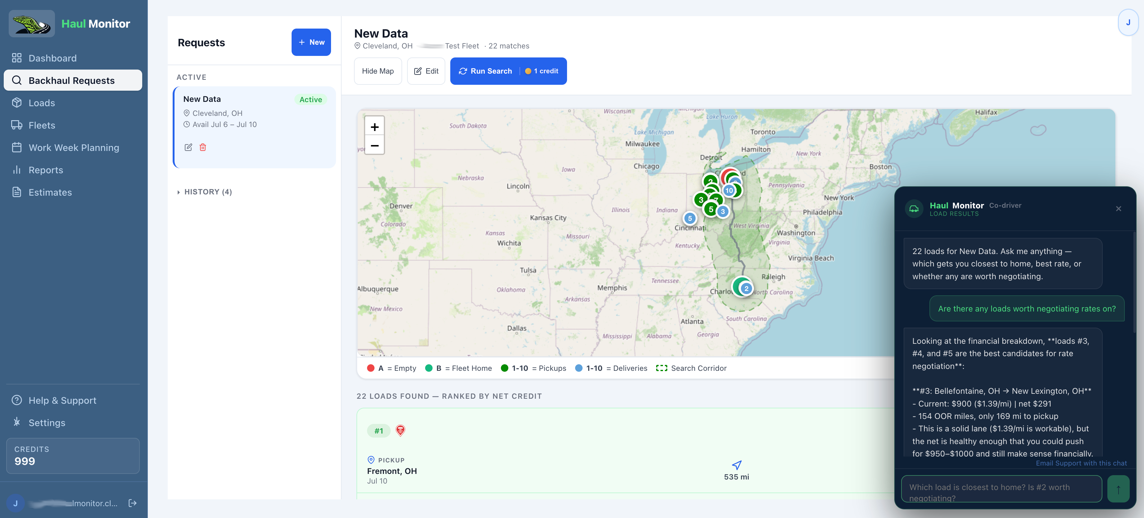Click the Credits 999 box

pyautogui.click(x=73, y=455)
